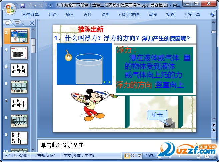Click the 浮力的方向 text on board
The height and width of the screenshot is (162, 219).
pos(134,85)
